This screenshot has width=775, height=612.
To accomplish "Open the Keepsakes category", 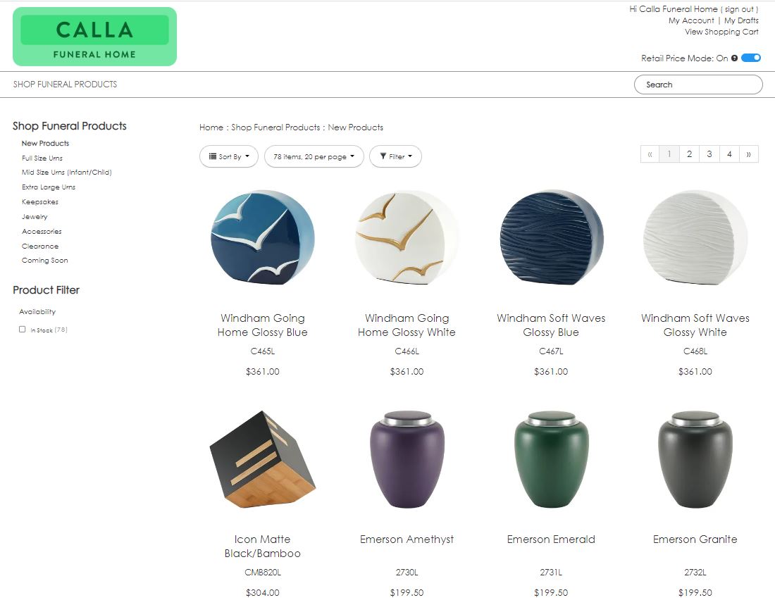I will click(x=40, y=202).
